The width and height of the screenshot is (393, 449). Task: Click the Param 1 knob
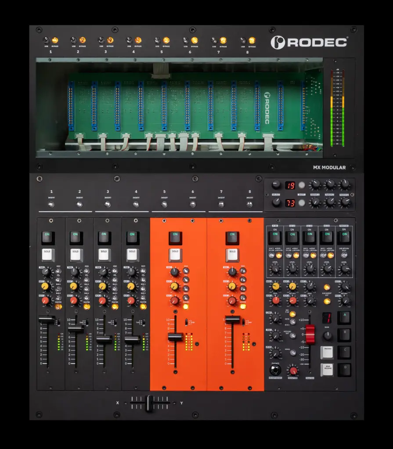pos(315,185)
